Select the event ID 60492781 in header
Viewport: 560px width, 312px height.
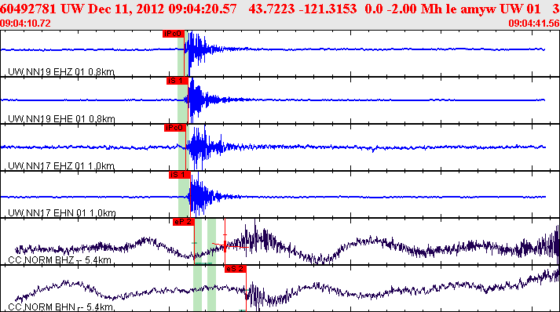tap(28, 9)
